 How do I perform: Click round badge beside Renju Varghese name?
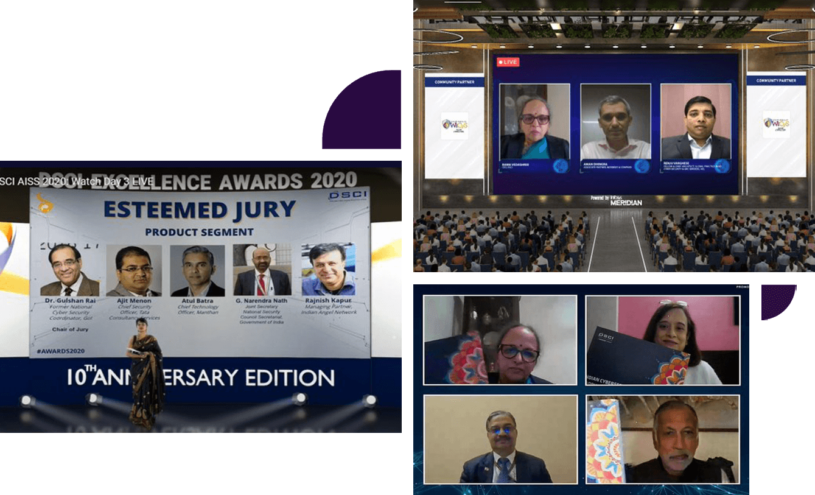point(722,166)
